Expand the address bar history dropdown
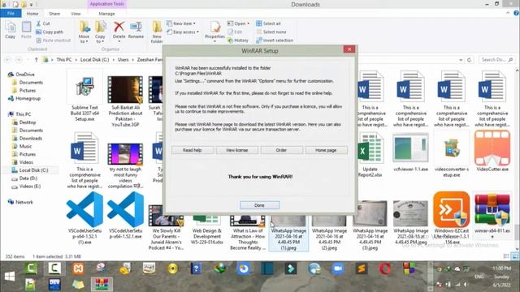 click(461, 60)
